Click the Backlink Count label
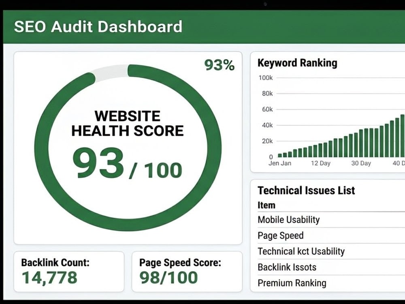Image resolution: width=405 pixels, height=304 pixels. (x=55, y=262)
